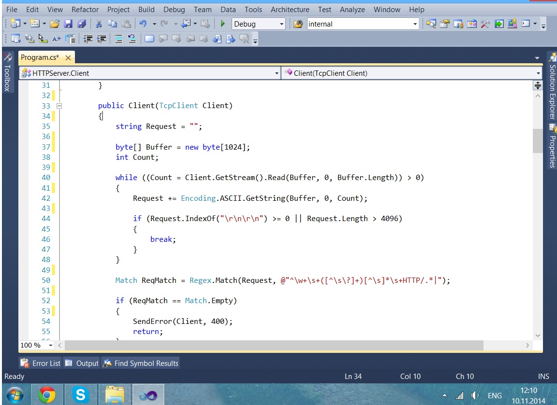Expand the HTTPServer.Client class dropdown
Screen dimensions: 557x405
[277, 73]
